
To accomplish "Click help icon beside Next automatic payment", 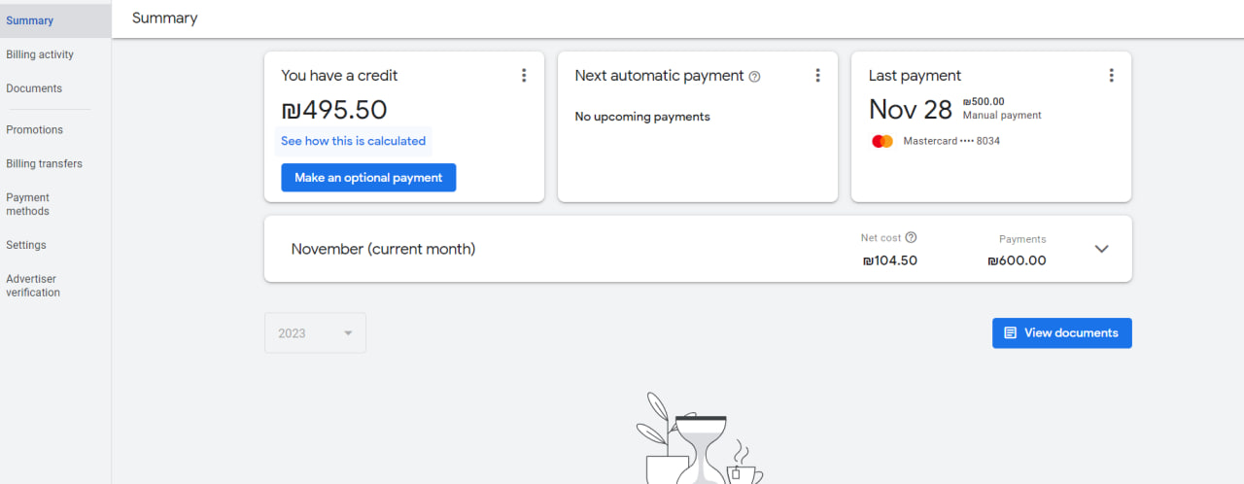I will pos(755,77).
